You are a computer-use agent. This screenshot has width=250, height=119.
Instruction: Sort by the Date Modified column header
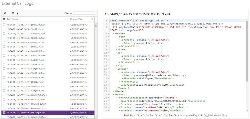76,19
